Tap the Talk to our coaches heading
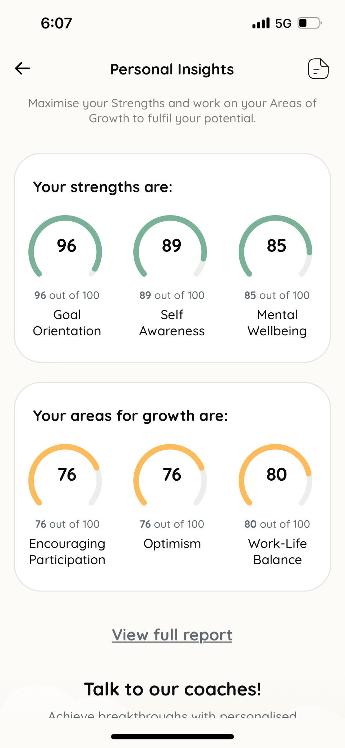The width and height of the screenshot is (345, 748). tap(172, 689)
